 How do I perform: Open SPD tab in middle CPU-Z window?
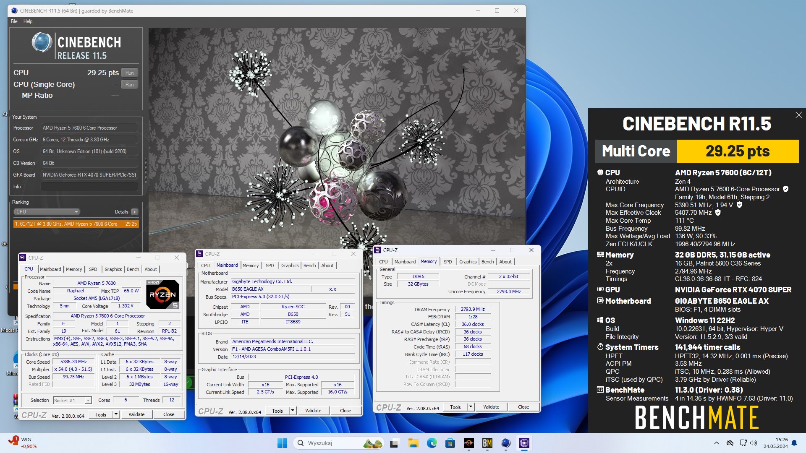tap(270, 266)
